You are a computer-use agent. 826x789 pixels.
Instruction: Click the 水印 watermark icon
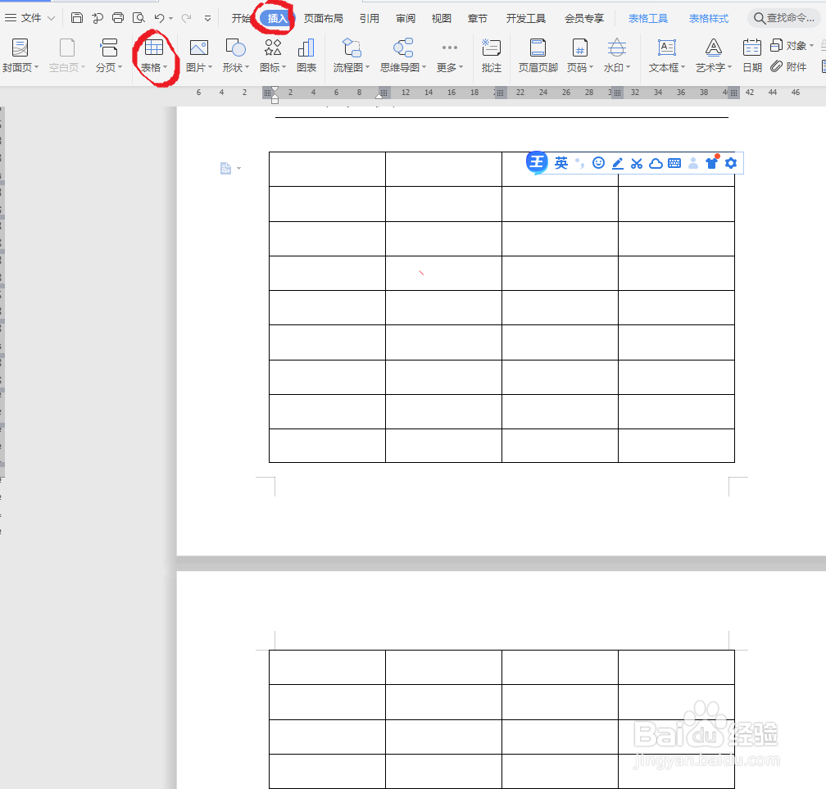coord(617,48)
